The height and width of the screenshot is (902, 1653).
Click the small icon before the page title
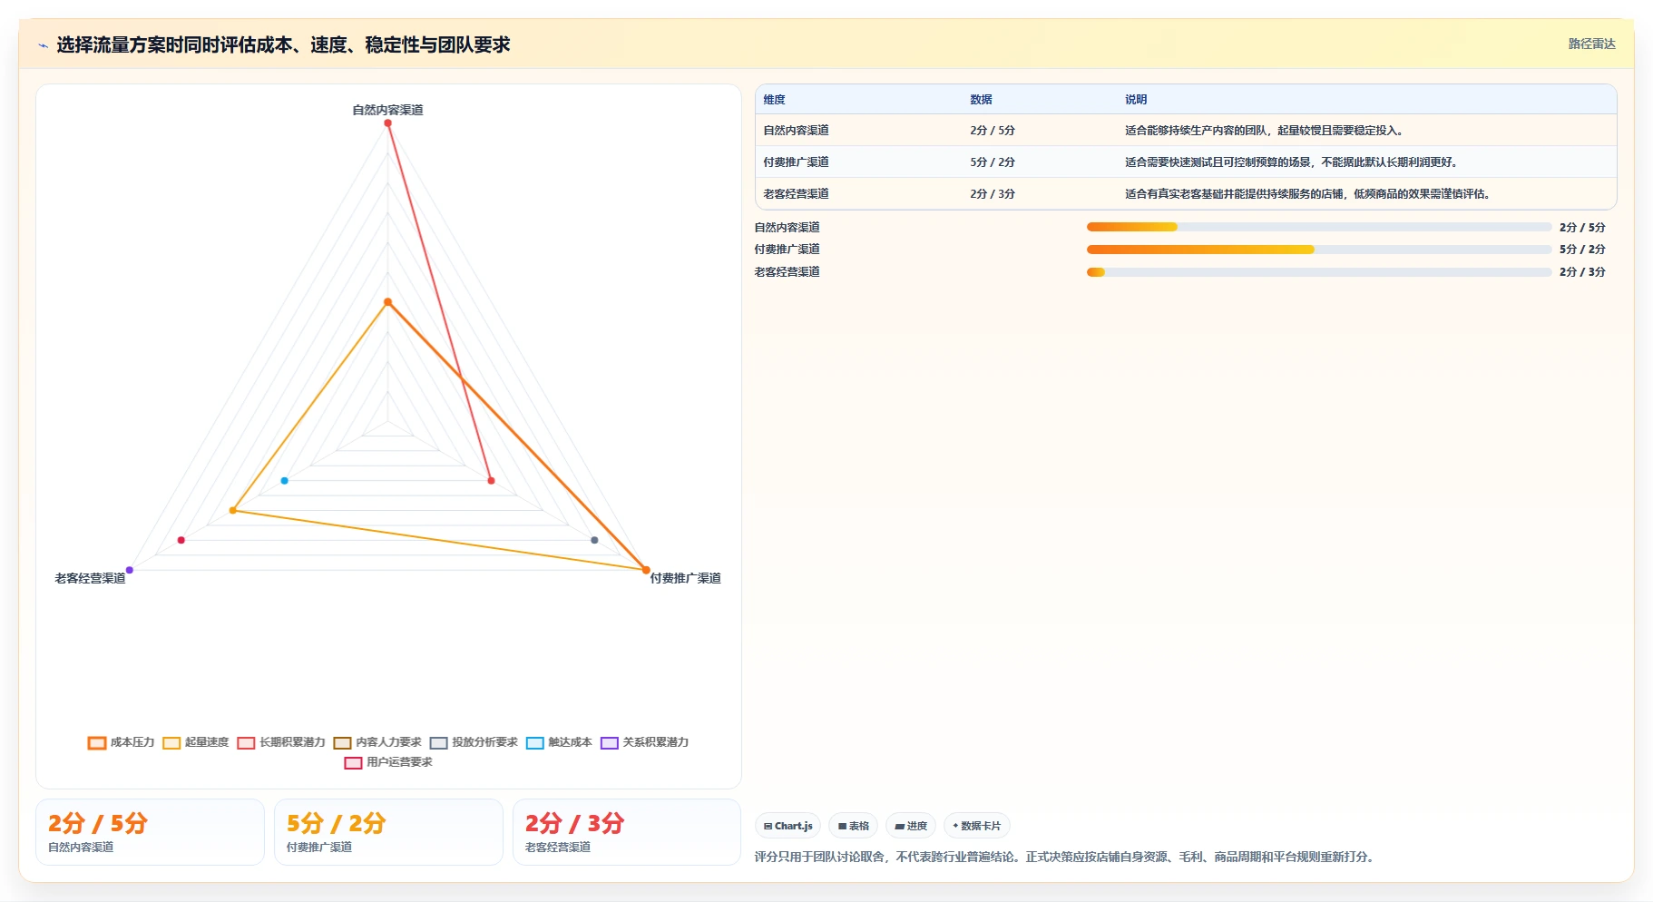coord(43,45)
